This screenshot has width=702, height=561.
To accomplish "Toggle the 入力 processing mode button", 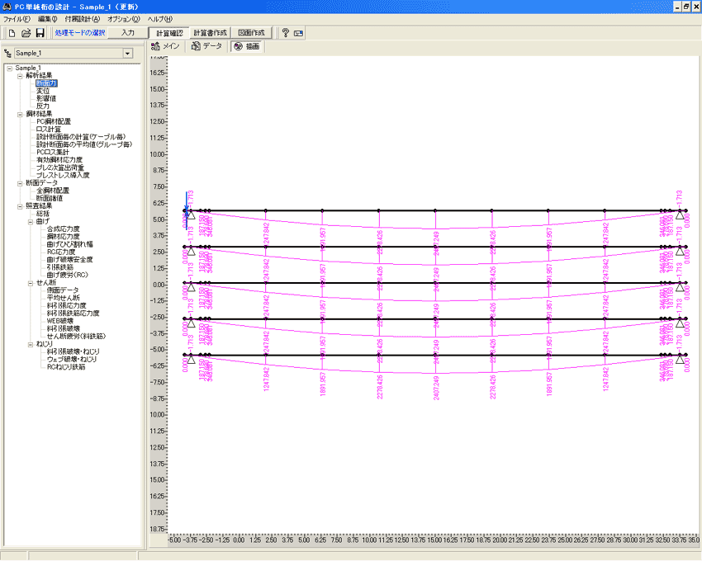I will coord(127,33).
